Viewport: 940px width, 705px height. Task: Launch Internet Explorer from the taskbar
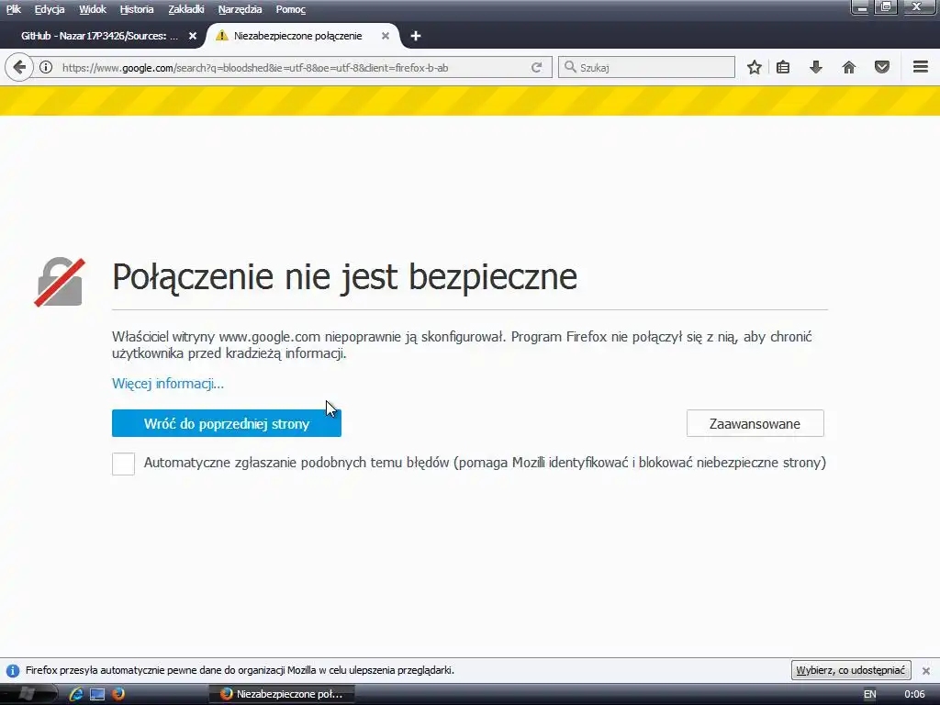pos(76,694)
